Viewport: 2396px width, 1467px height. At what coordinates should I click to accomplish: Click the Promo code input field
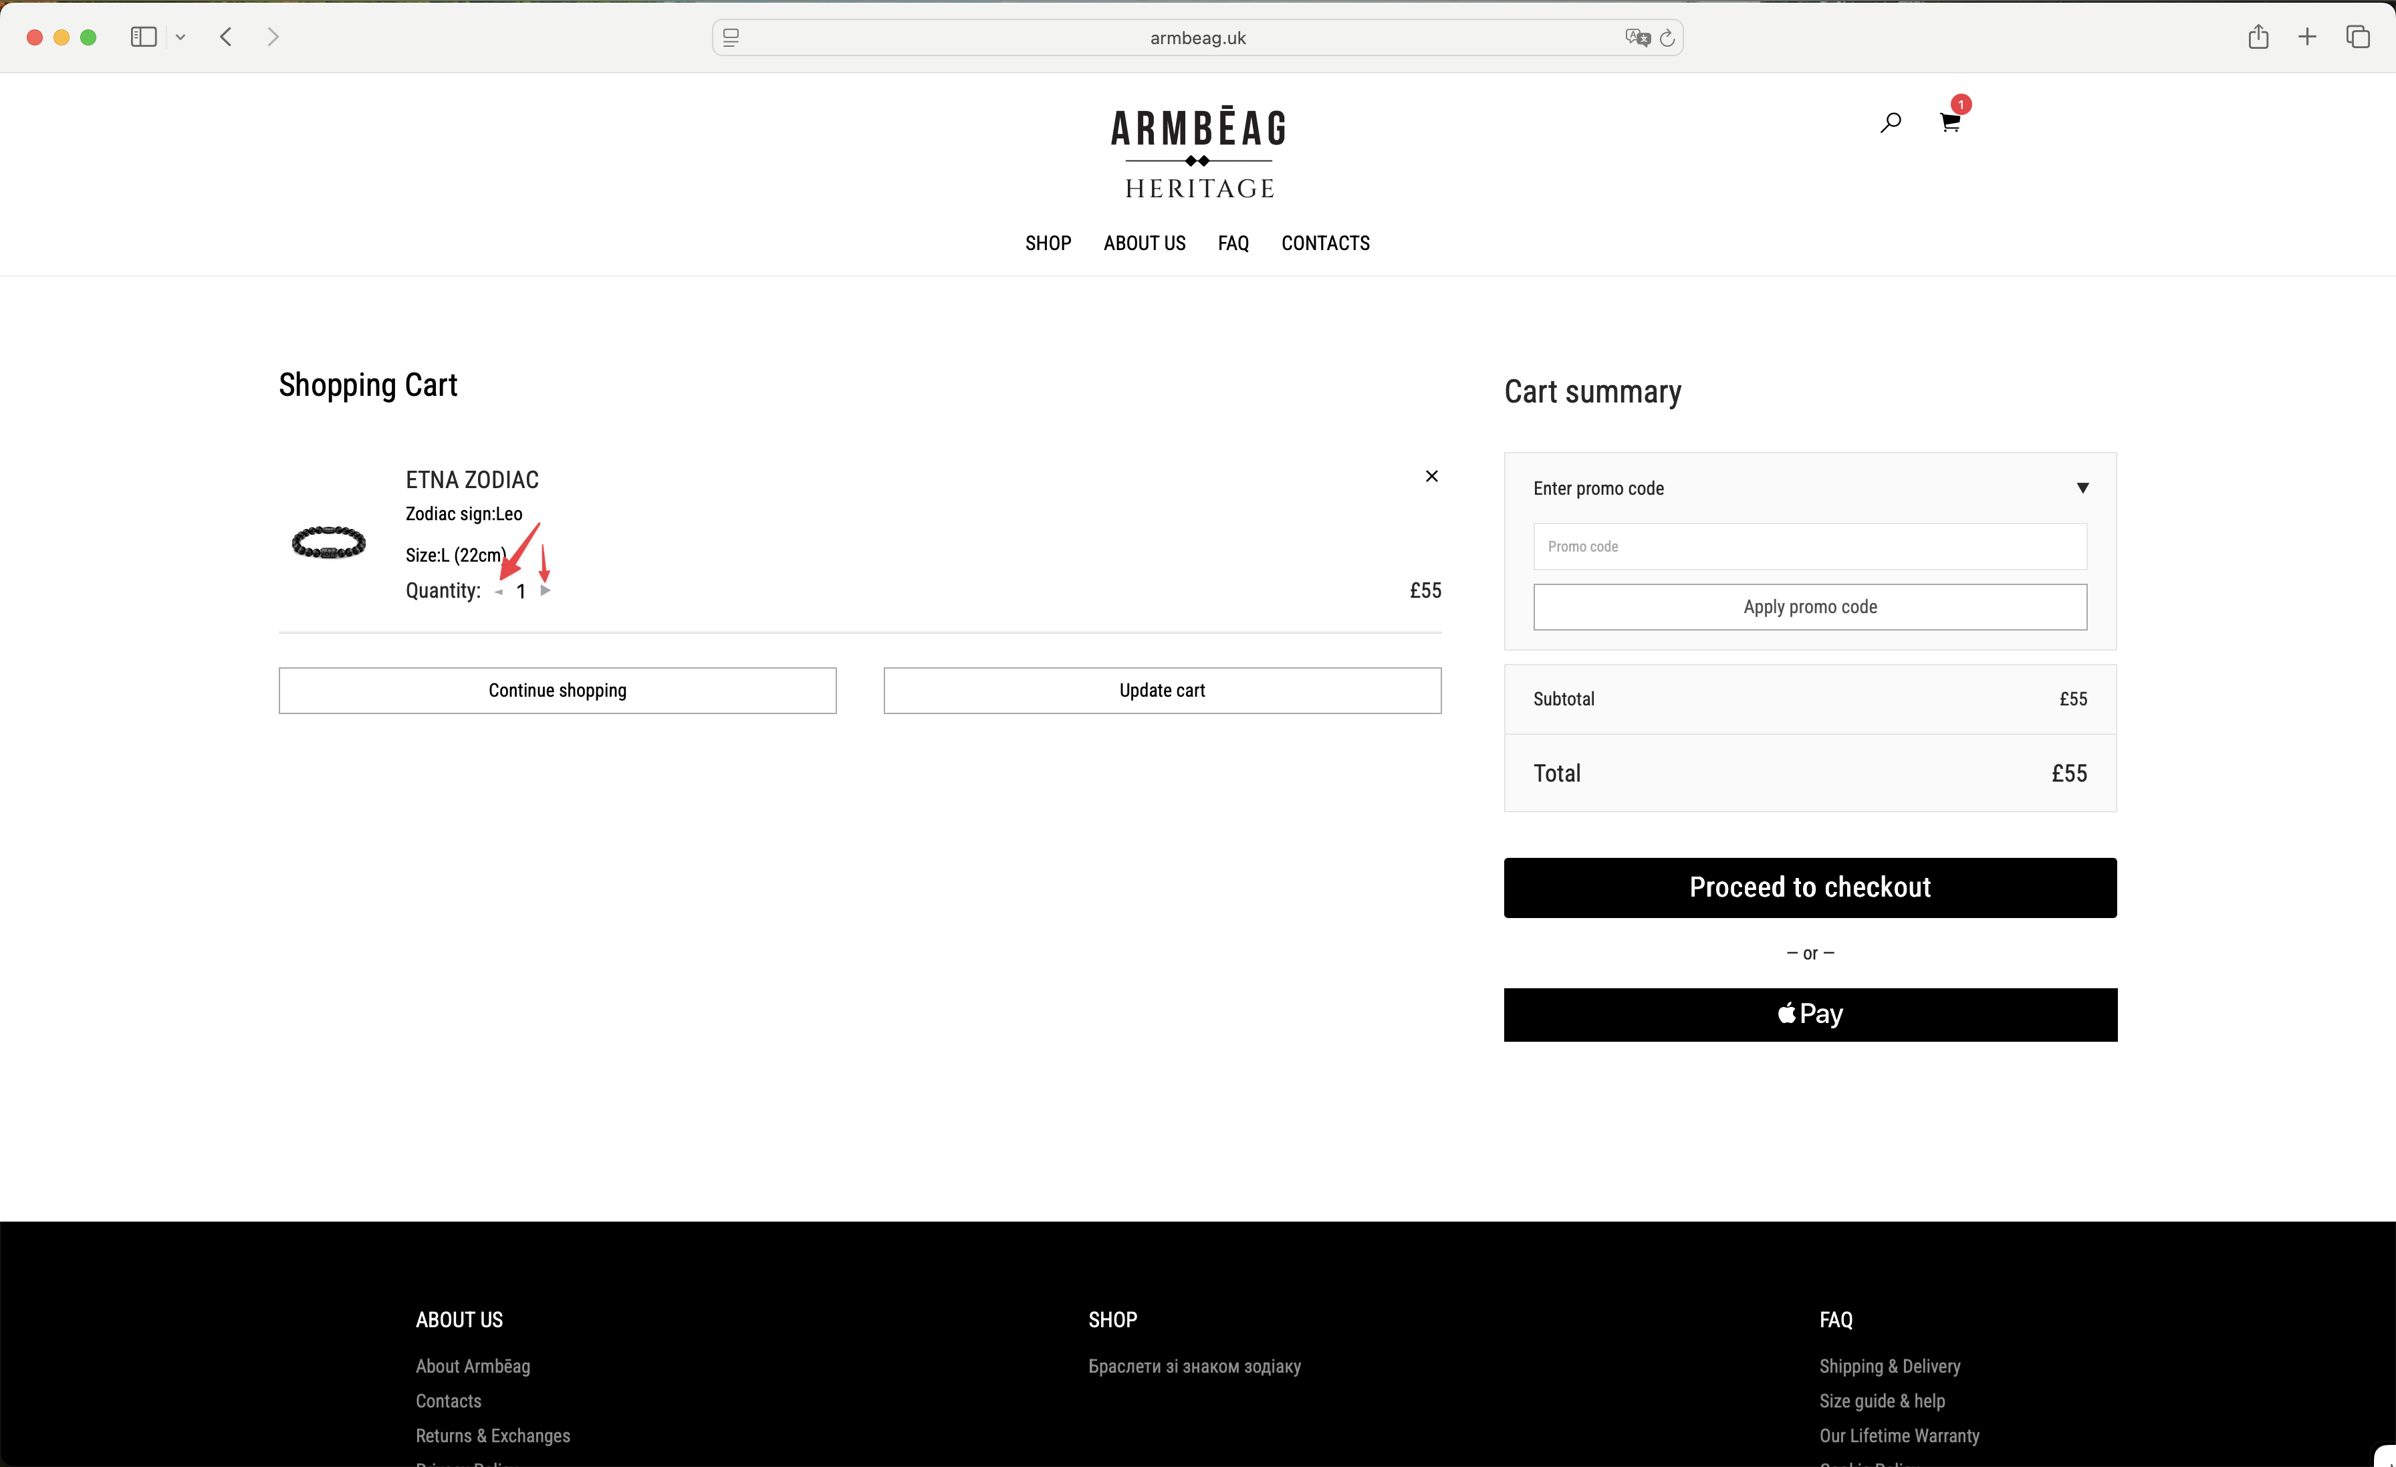coord(1808,547)
